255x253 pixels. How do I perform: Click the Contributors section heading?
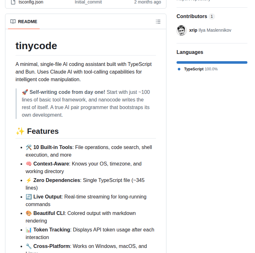192,16
